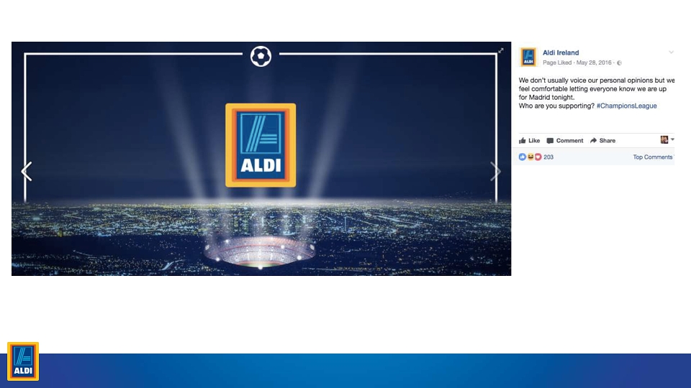Image resolution: width=691 pixels, height=388 pixels.
Task: Click the 'Who are you supporting?' text
Action: (556, 106)
